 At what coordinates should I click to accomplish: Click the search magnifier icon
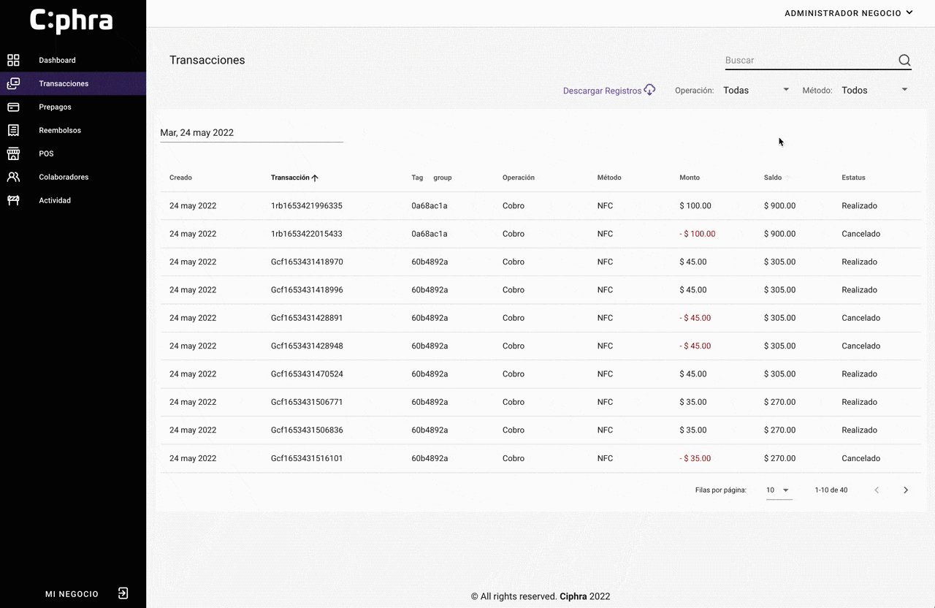coord(904,61)
